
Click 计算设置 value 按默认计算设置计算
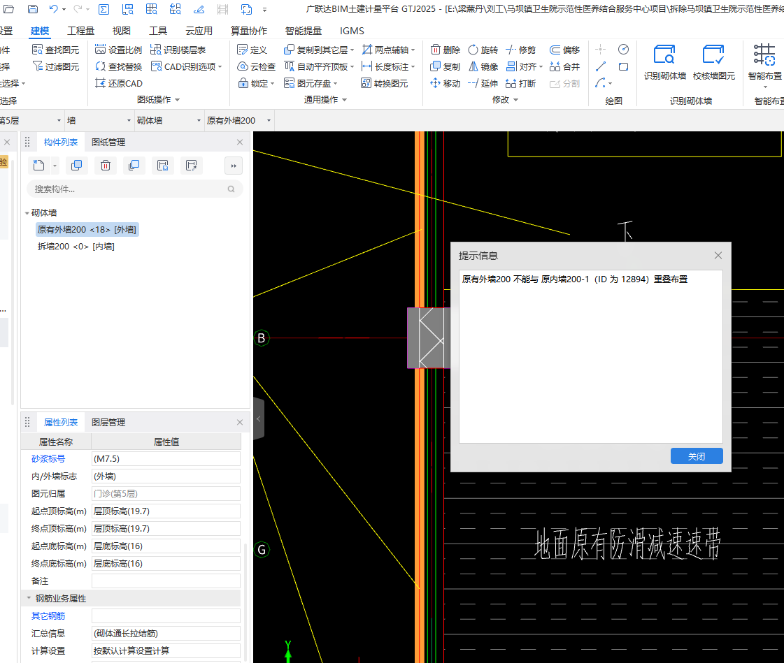(166, 651)
